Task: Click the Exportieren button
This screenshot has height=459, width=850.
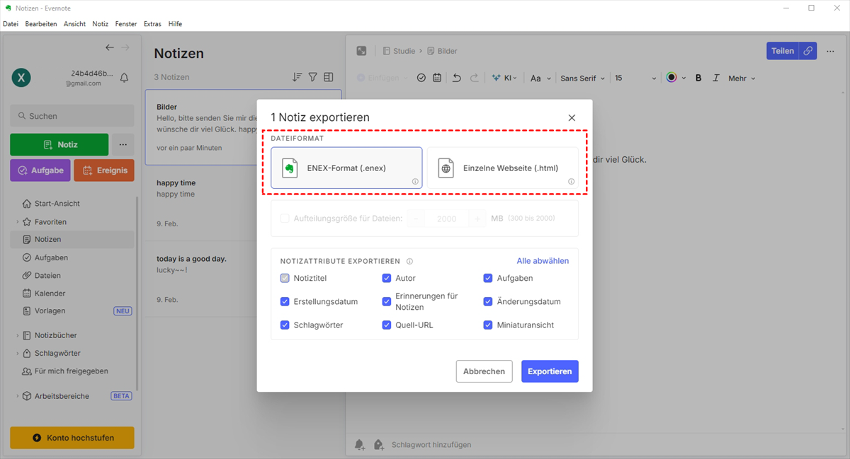Action: (x=550, y=371)
